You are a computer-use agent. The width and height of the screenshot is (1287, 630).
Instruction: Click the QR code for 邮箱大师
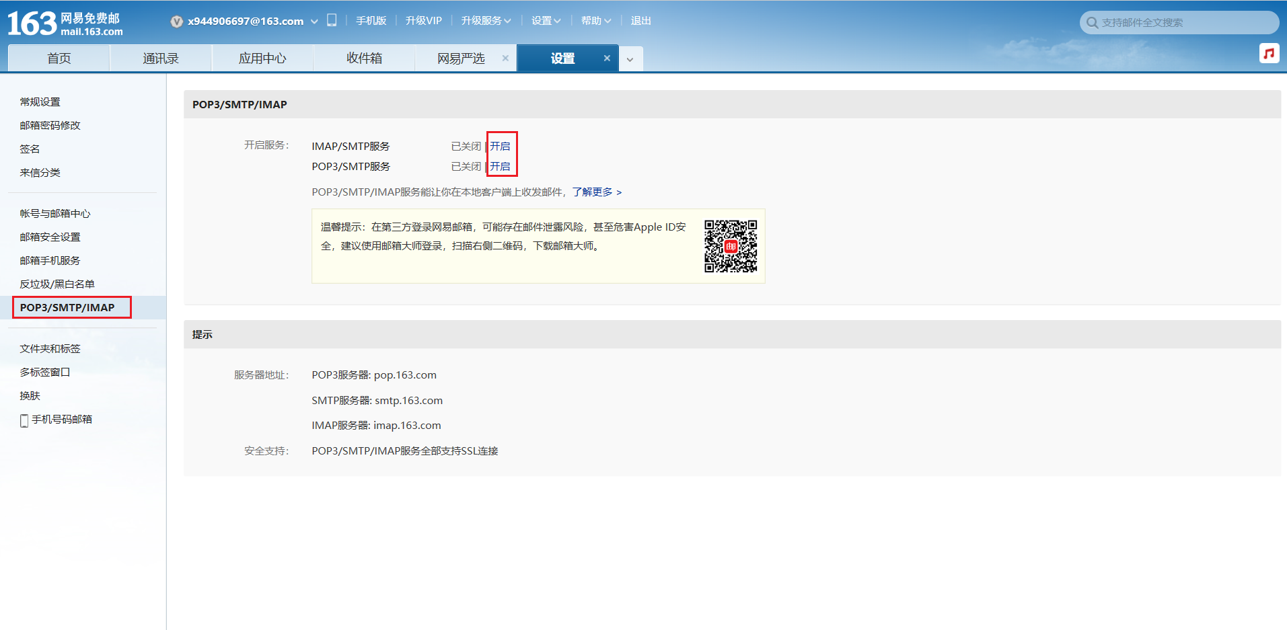731,246
